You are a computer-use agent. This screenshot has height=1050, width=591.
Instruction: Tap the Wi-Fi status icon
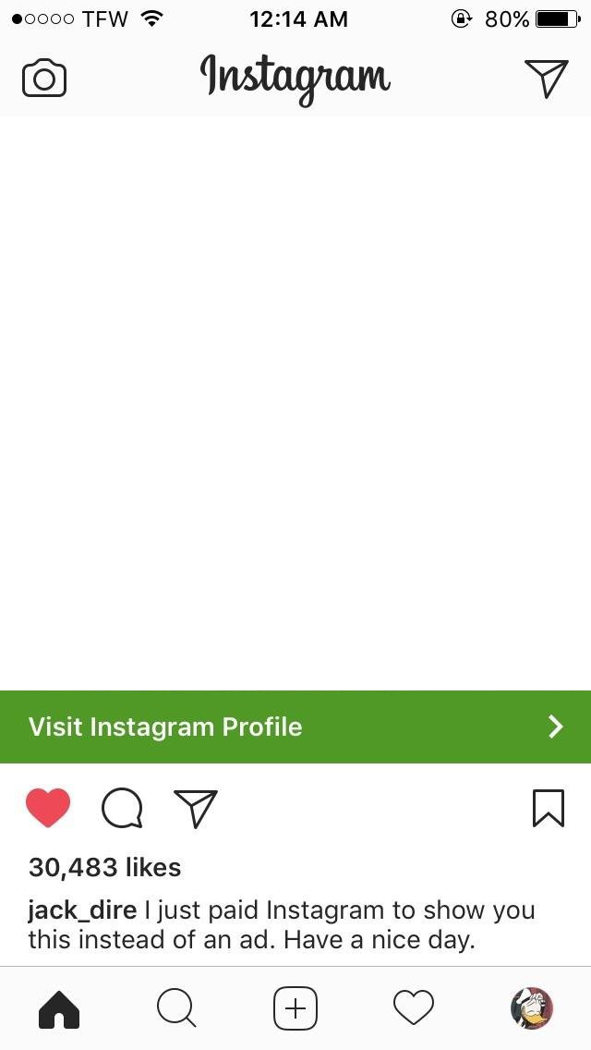(152, 18)
